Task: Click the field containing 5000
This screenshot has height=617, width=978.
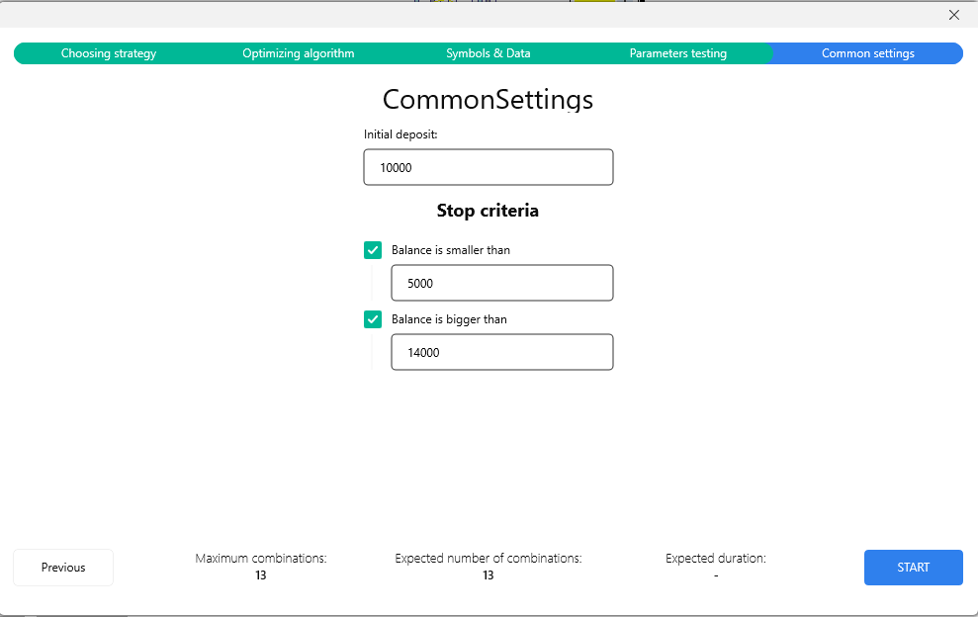Action: pyautogui.click(x=502, y=283)
